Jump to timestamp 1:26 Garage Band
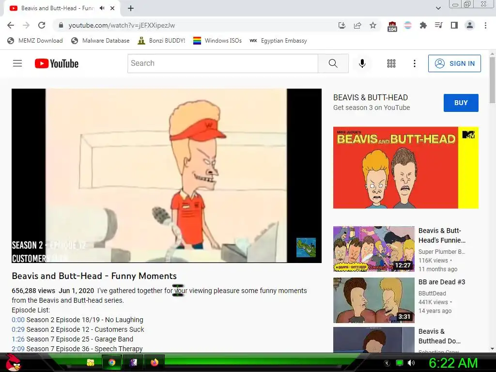 [x=18, y=339]
